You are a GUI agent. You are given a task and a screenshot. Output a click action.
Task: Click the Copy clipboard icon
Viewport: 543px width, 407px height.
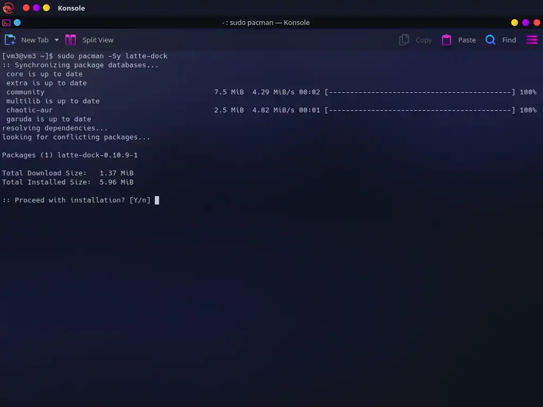(404, 40)
